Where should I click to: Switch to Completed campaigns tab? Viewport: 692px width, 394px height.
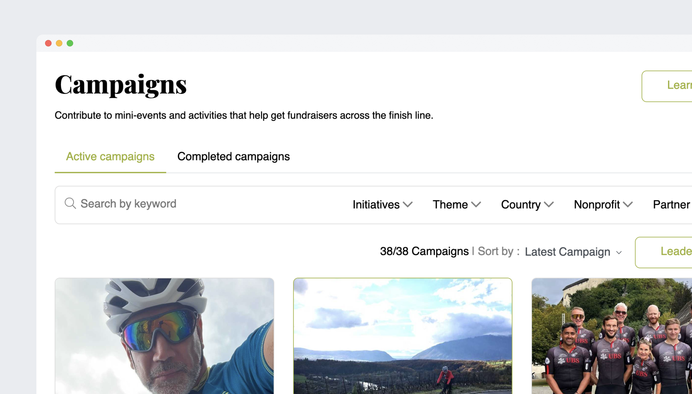point(234,157)
